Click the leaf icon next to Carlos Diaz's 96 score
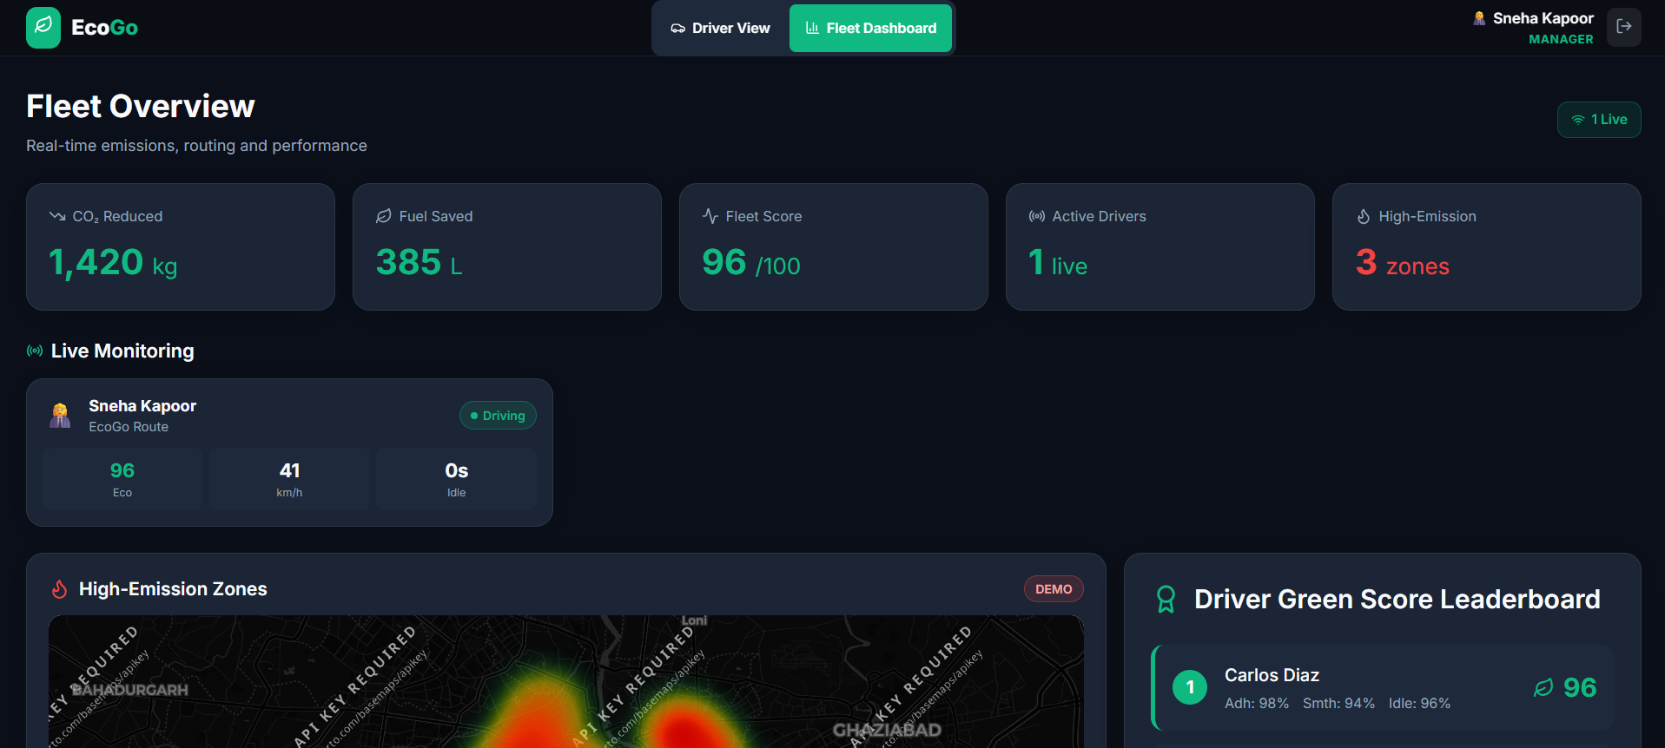Image resolution: width=1665 pixels, height=748 pixels. [1543, 688]
